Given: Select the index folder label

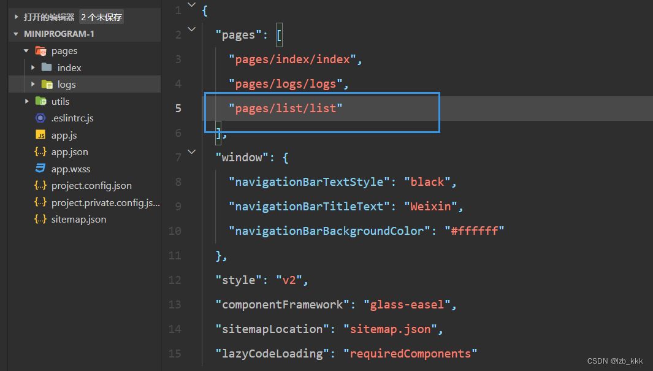Looking at the screenshot, I should click(x=69, y=68).
